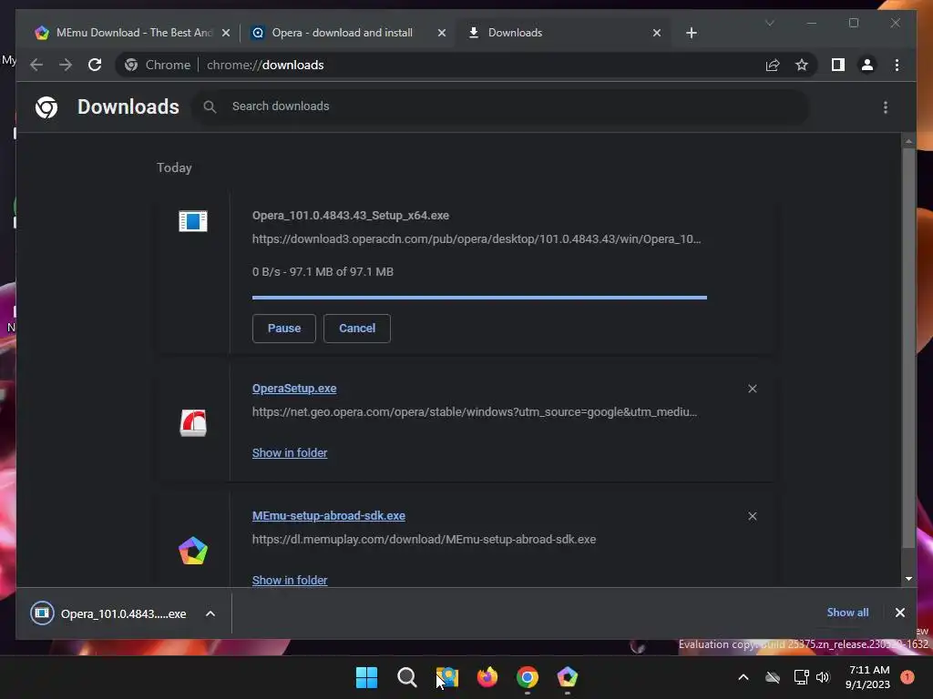
Task: Show OperaSetup.exe in folder
Action: pyautogui.click(x=290, y=453)
